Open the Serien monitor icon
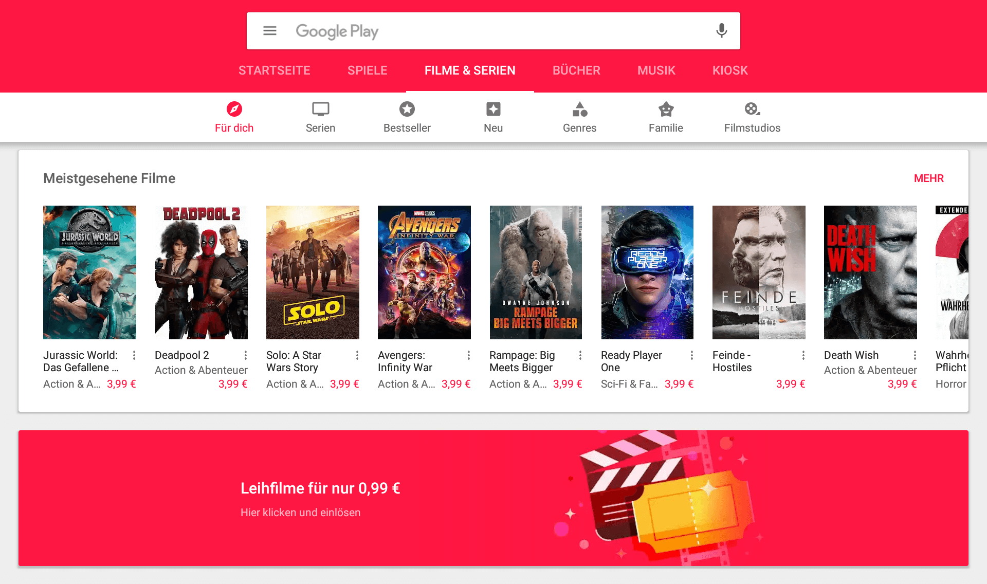 point(321,109)
